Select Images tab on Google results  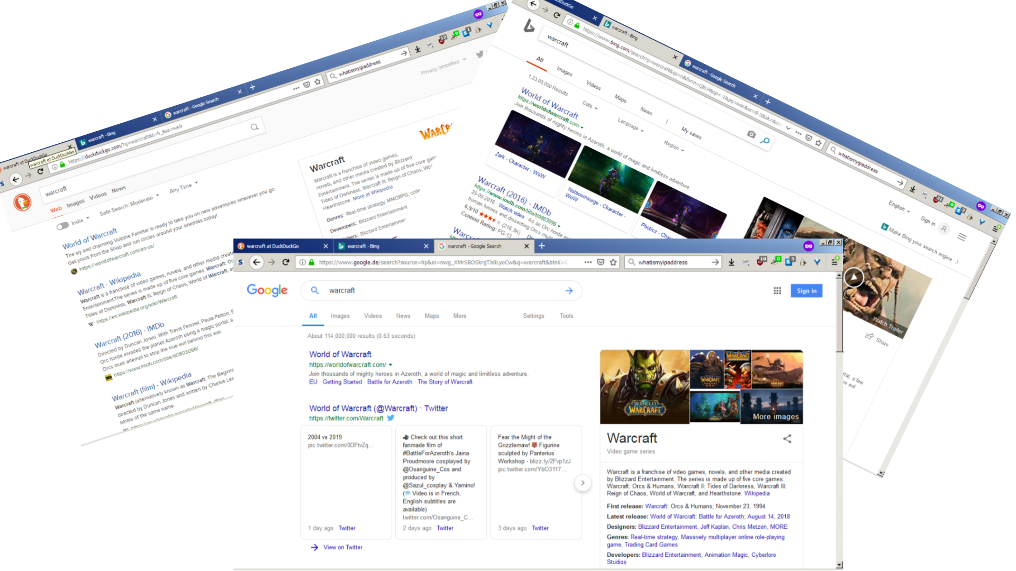(340, 316)
